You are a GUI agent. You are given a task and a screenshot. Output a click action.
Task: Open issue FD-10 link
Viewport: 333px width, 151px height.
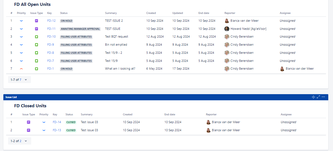coord(51,36)
